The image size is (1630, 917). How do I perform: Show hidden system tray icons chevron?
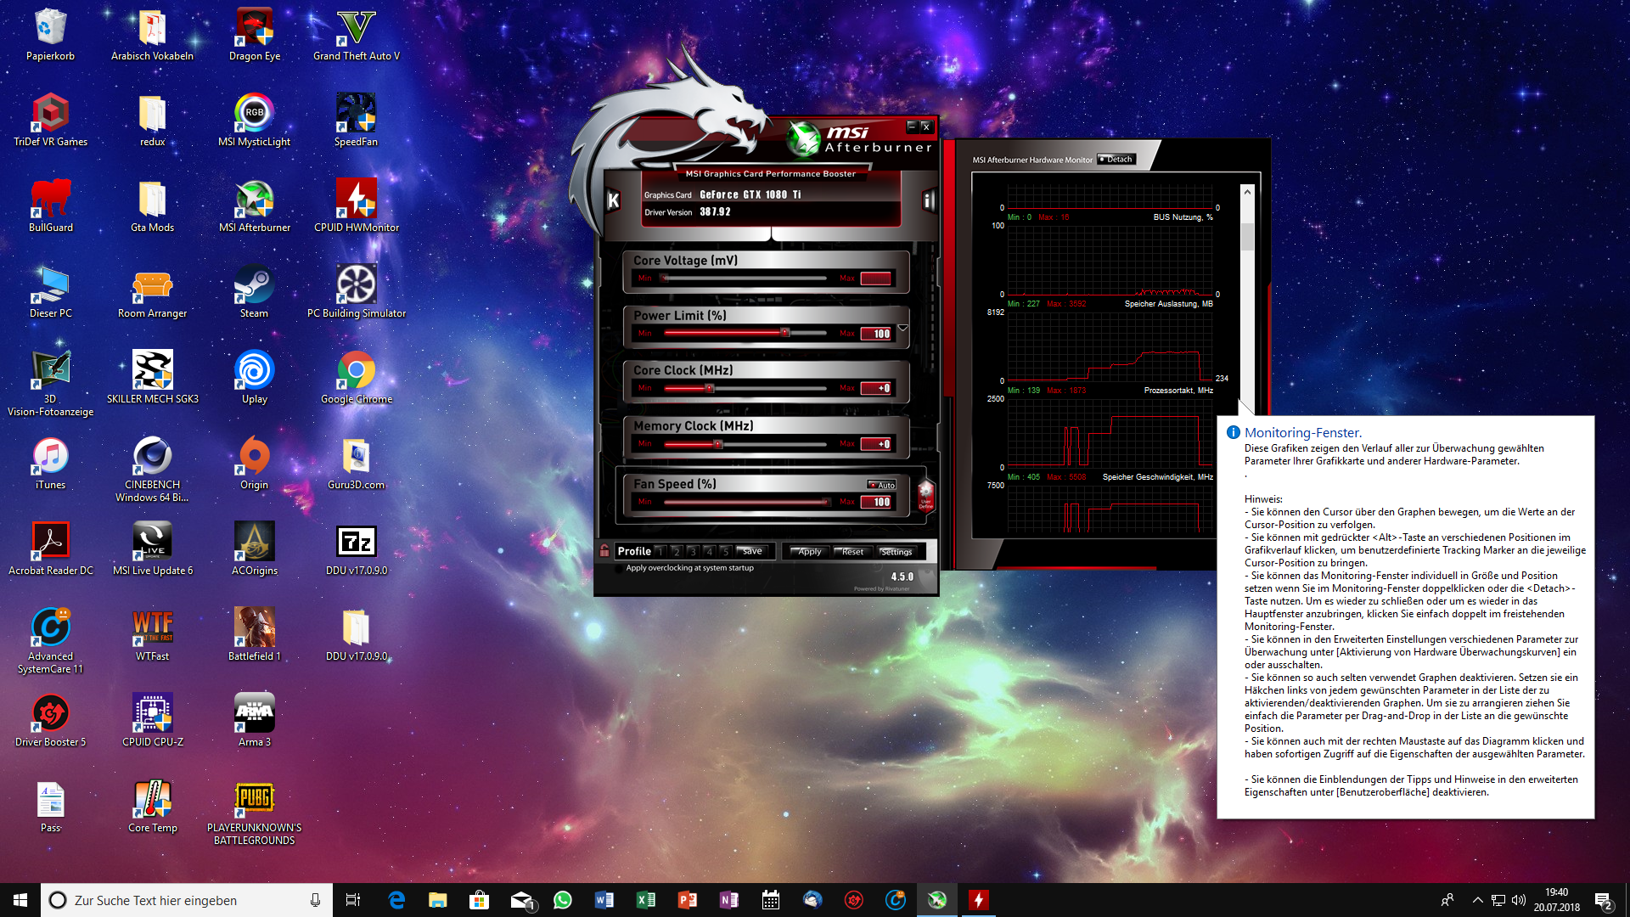click(x=1477, y=900)
